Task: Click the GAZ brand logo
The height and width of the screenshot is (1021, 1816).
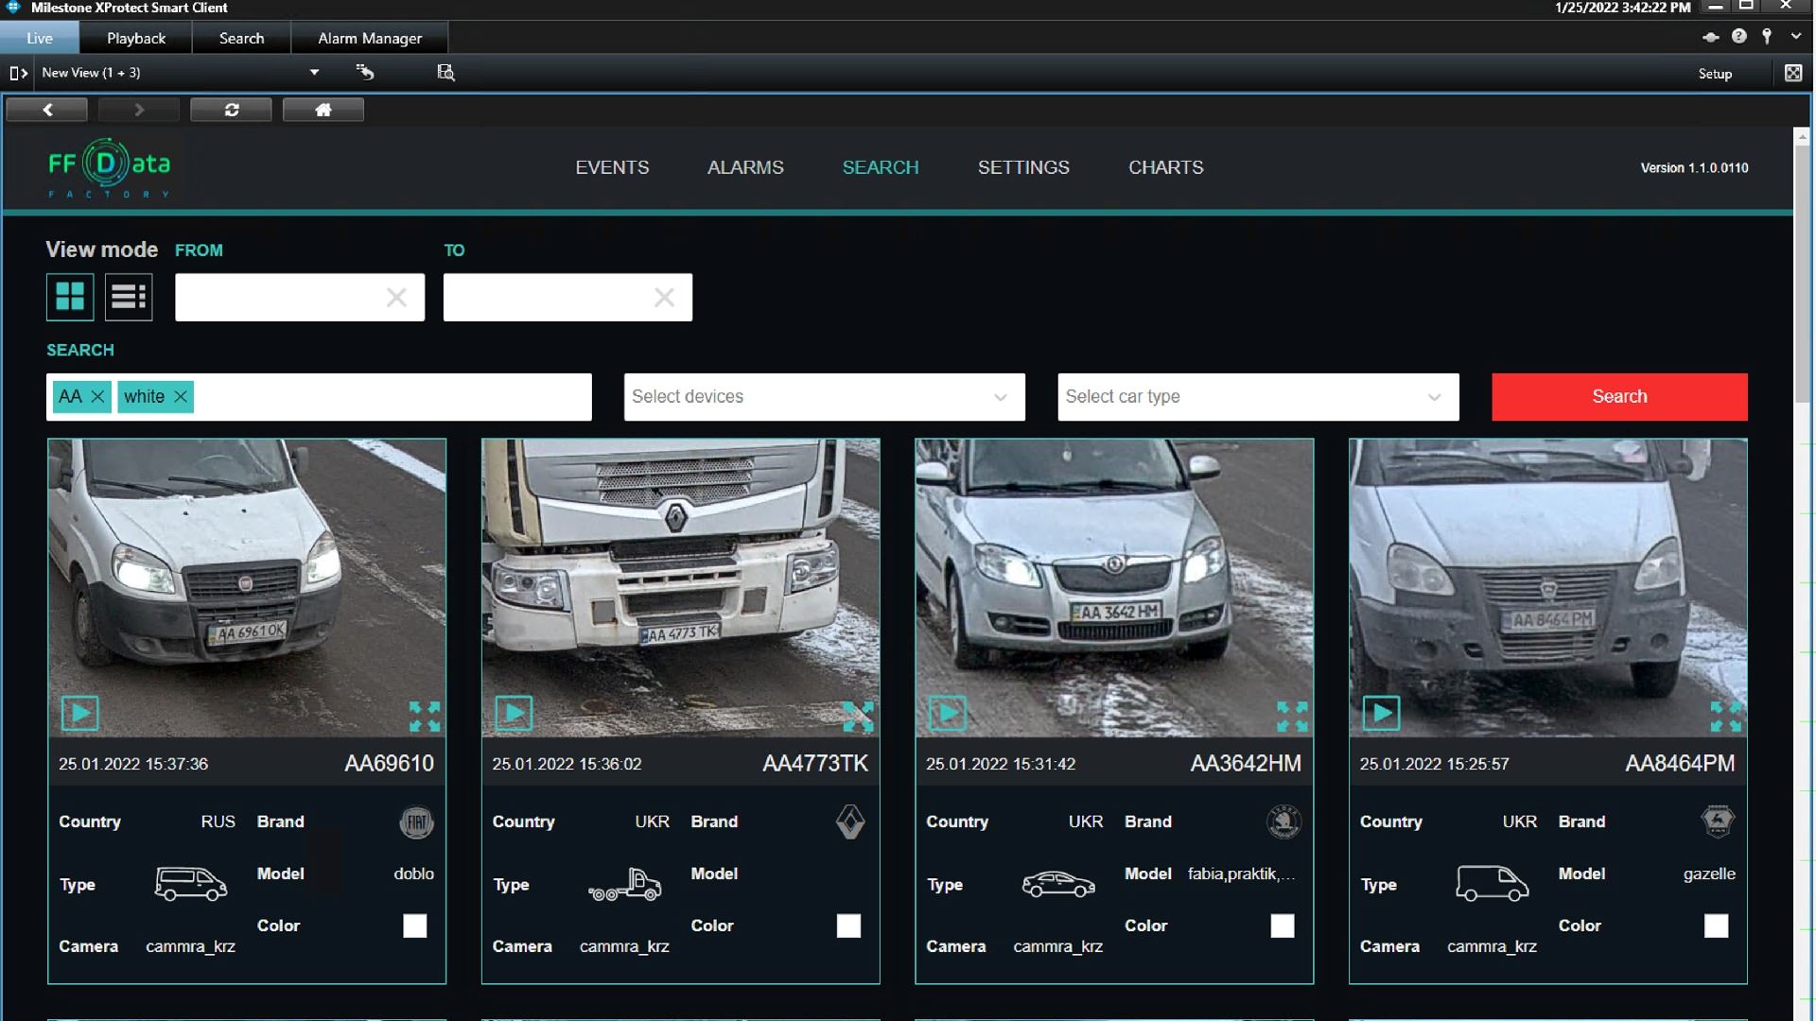Action: pos(1718,821)
